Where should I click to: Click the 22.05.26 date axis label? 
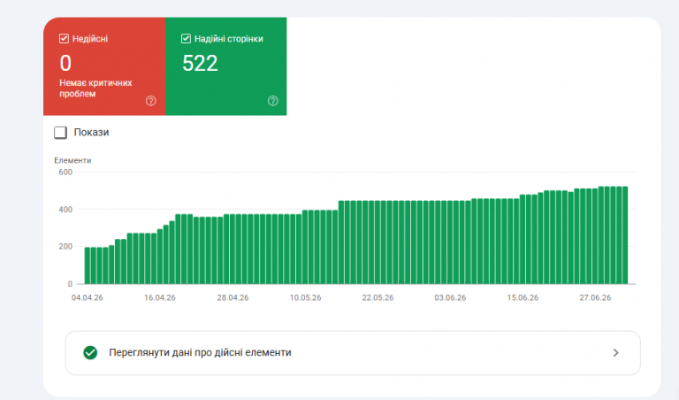(378, 297)
